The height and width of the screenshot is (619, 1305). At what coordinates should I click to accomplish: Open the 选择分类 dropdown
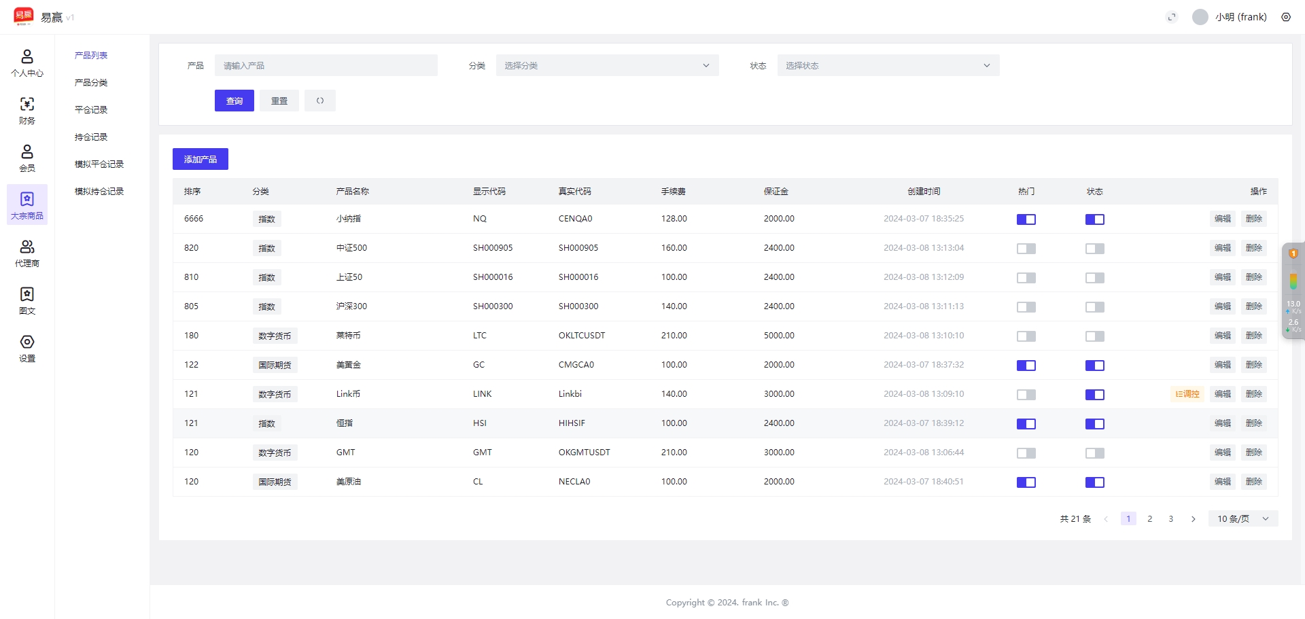tap(607, 65)
